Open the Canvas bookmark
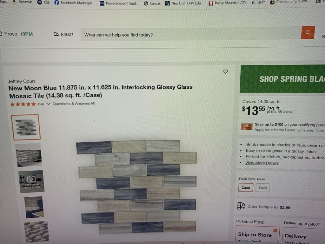The image size is (325, 244). pyautogui.click(x=152, y=3)
